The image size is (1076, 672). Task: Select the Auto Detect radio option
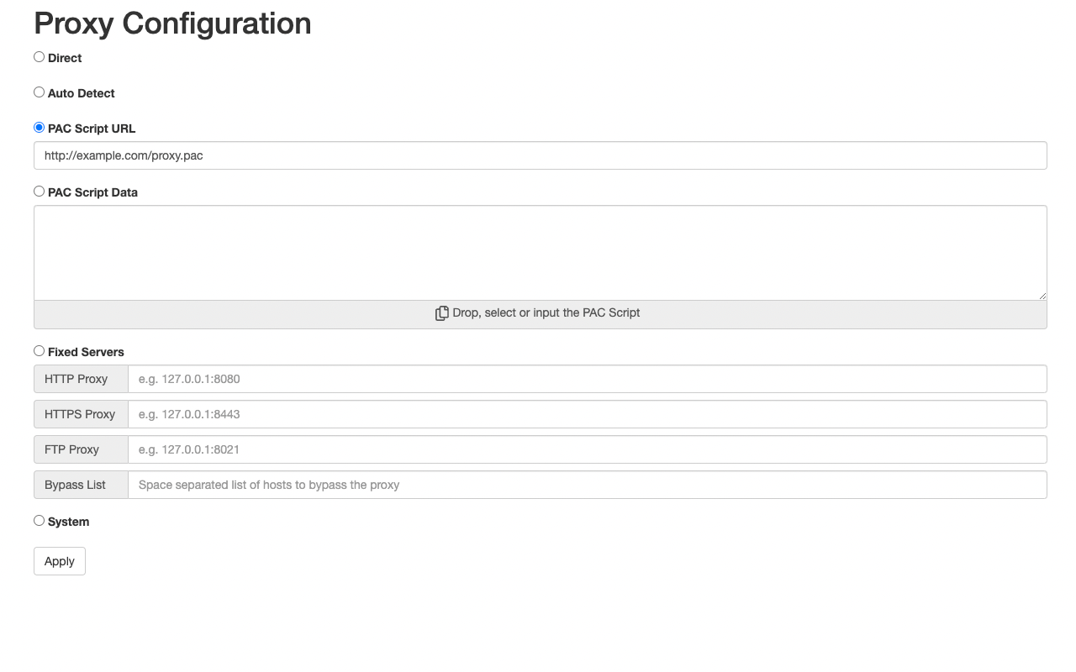(x=39, y=92)
